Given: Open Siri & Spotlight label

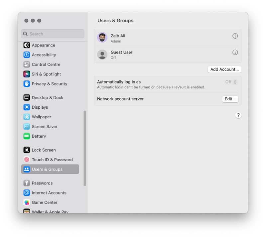Looking at the screenshot, I should tap(46, 74).
